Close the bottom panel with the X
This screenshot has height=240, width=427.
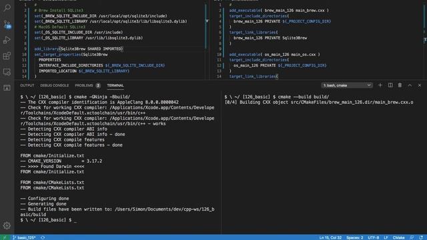click(420, 85)
